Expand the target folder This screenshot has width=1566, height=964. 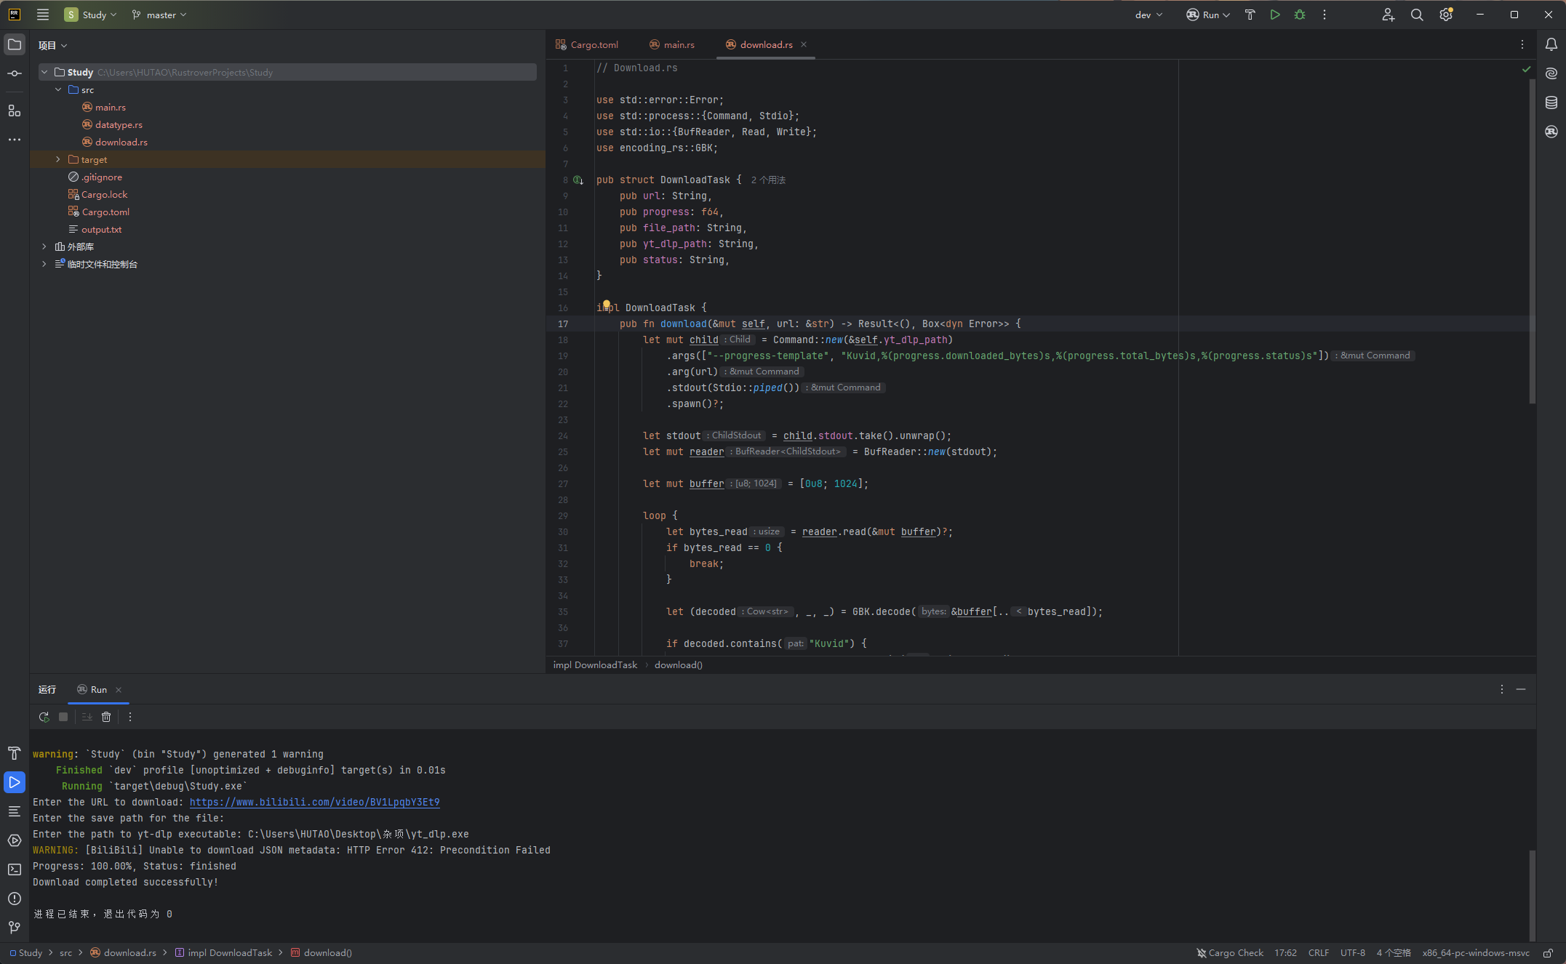(x=58, y=159)
